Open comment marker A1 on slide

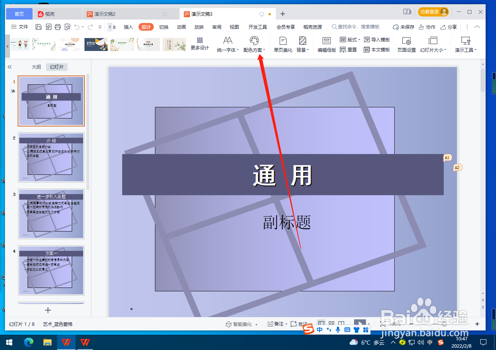tap(447, 158)
